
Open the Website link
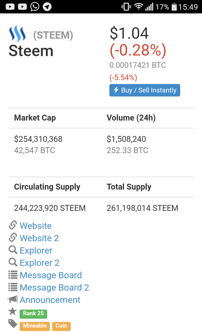coord(36,226)
